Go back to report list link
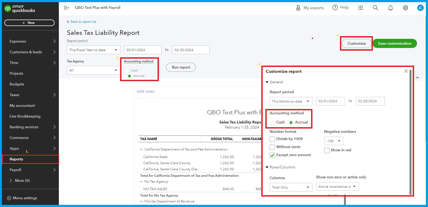Screen dimensions: 428x207 point(81,22)
